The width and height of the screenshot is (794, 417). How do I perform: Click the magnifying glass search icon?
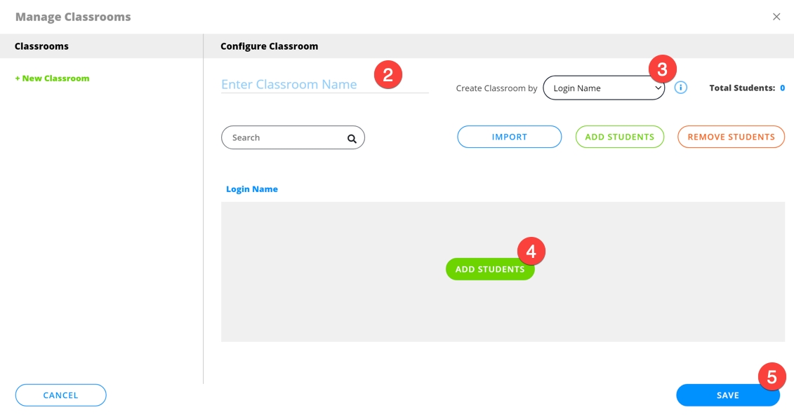[352, 138]
